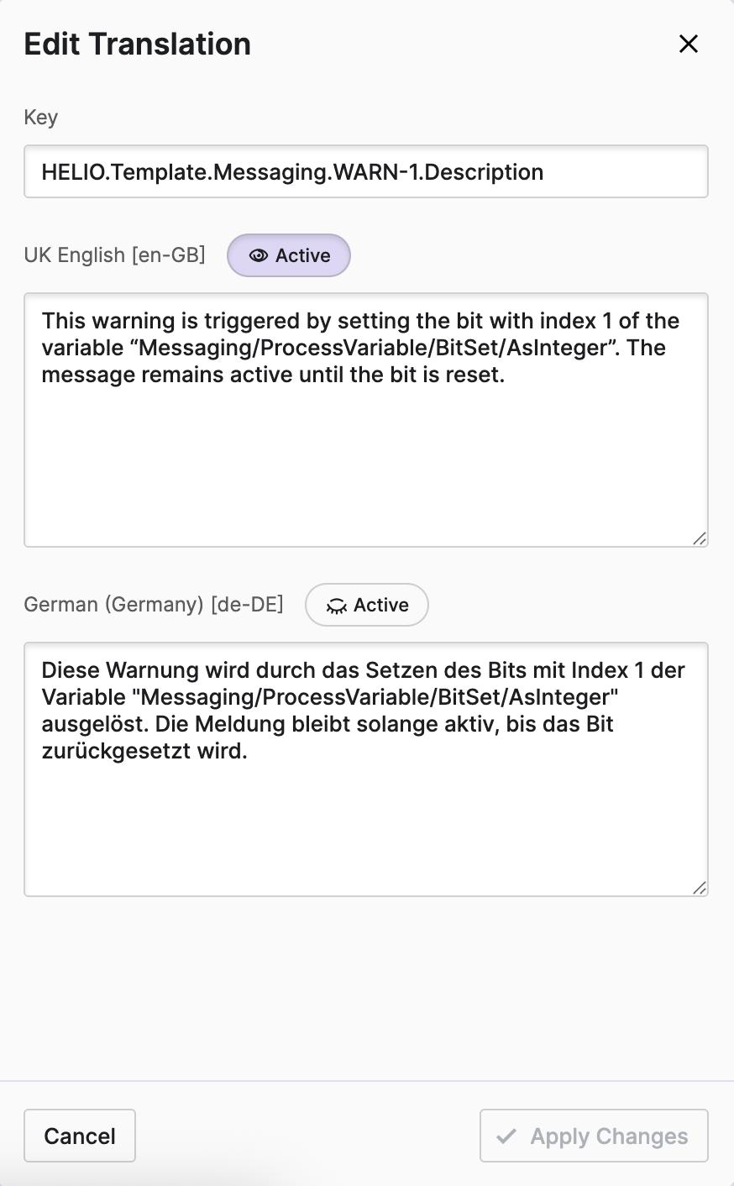Close the Edit Translation dialog
This screenshot has height=1186, width=734.
coord(689,45)
